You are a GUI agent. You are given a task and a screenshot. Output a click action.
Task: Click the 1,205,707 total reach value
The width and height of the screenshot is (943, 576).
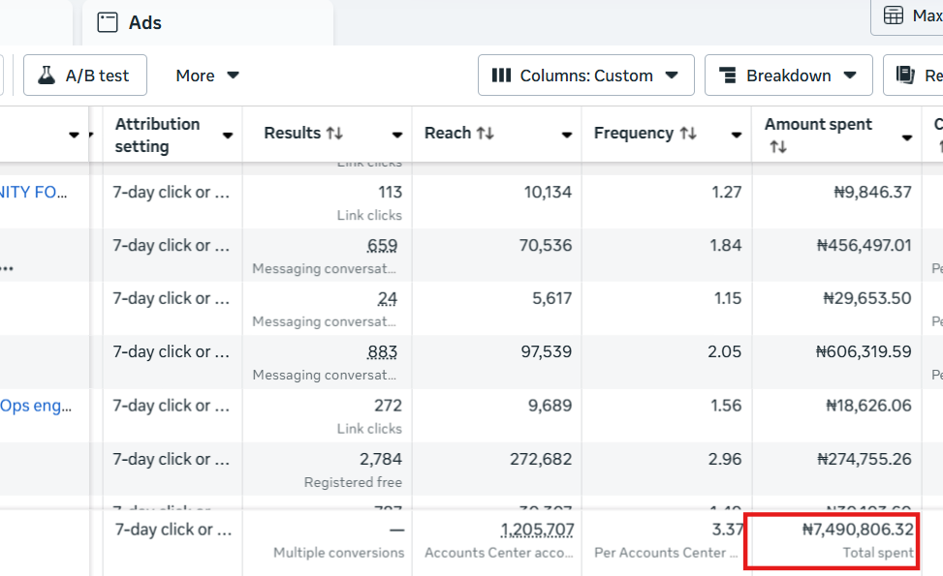pos(537,530)
